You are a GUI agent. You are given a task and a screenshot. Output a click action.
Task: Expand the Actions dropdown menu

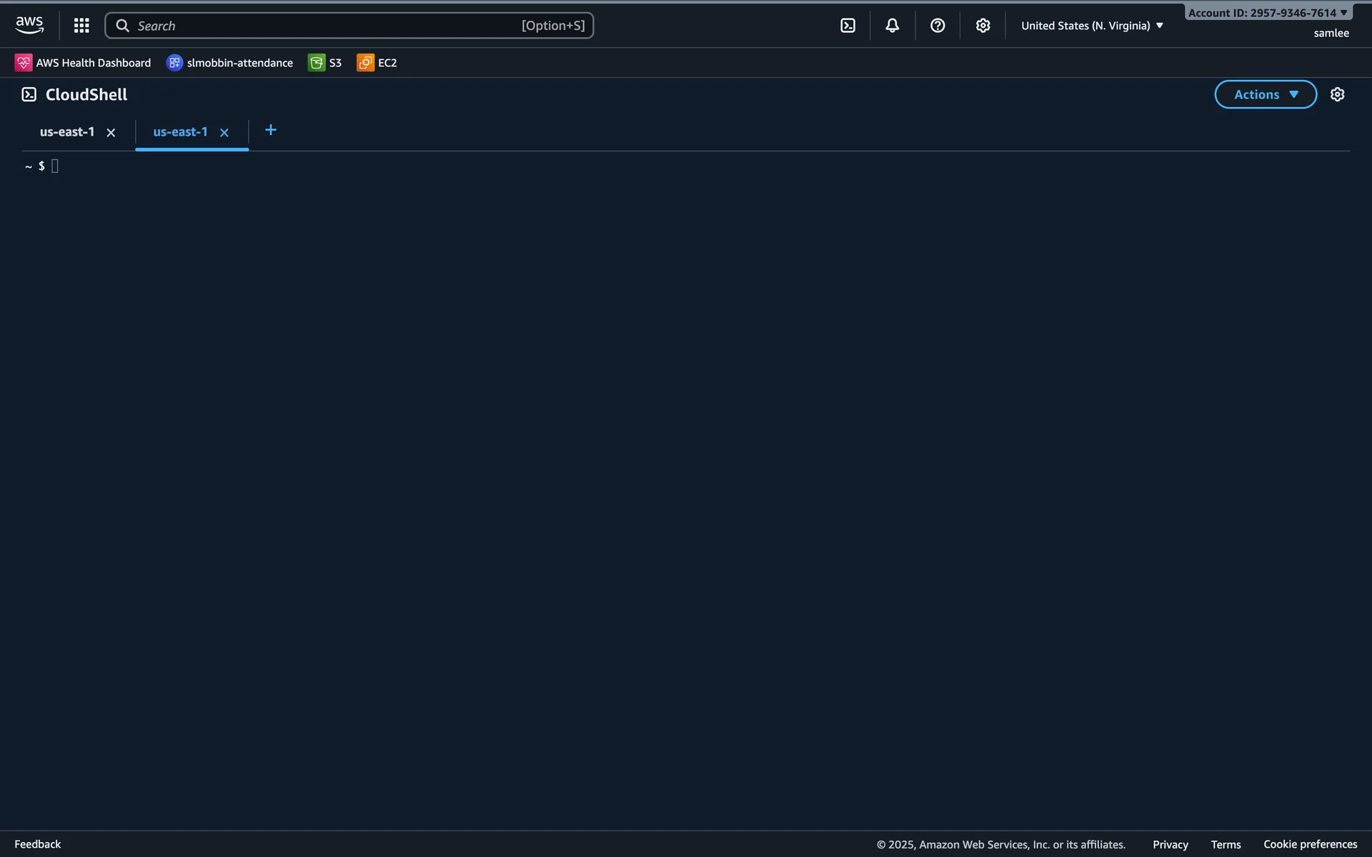[x=1265, y=94]
